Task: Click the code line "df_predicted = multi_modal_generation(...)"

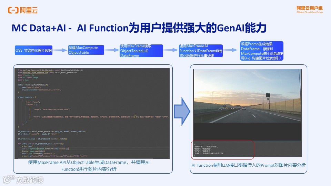Action: 52,131
